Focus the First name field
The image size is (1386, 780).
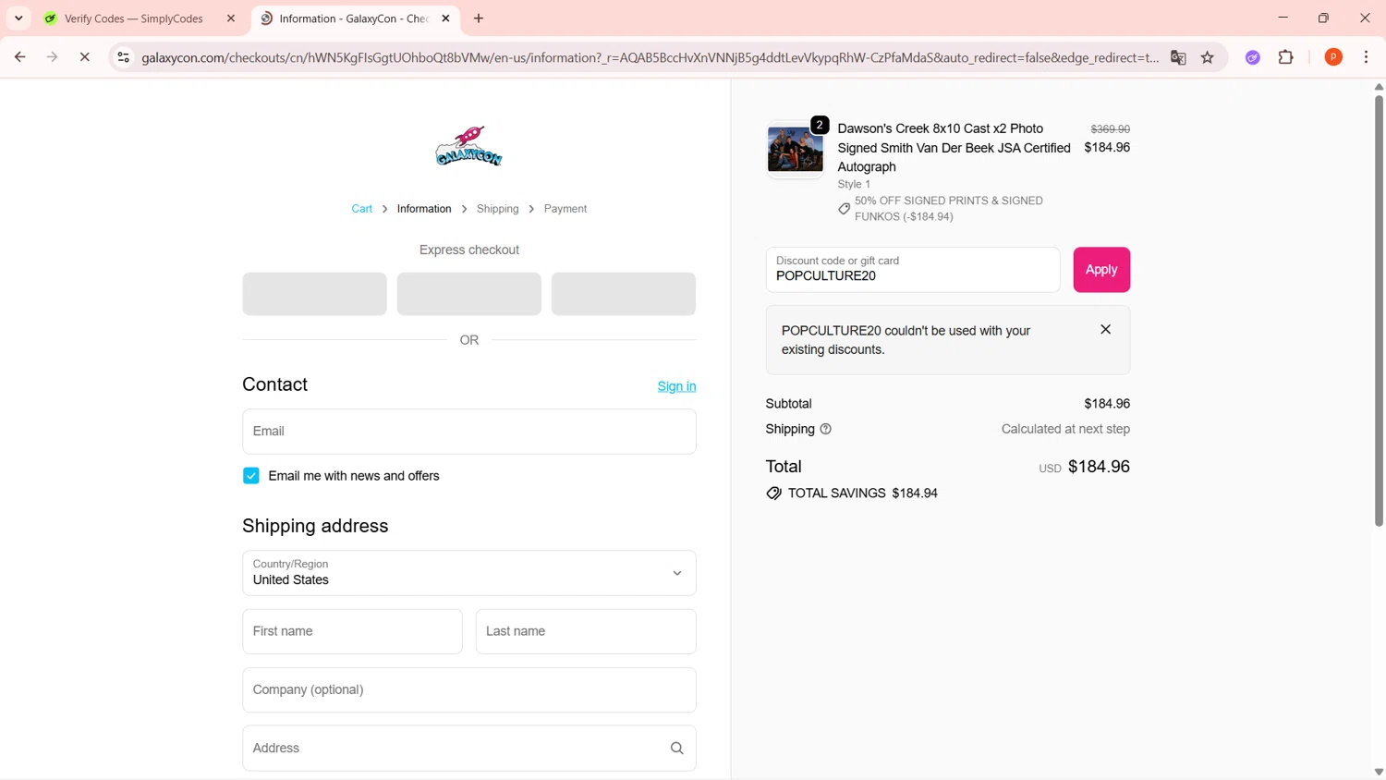point(352,631)
